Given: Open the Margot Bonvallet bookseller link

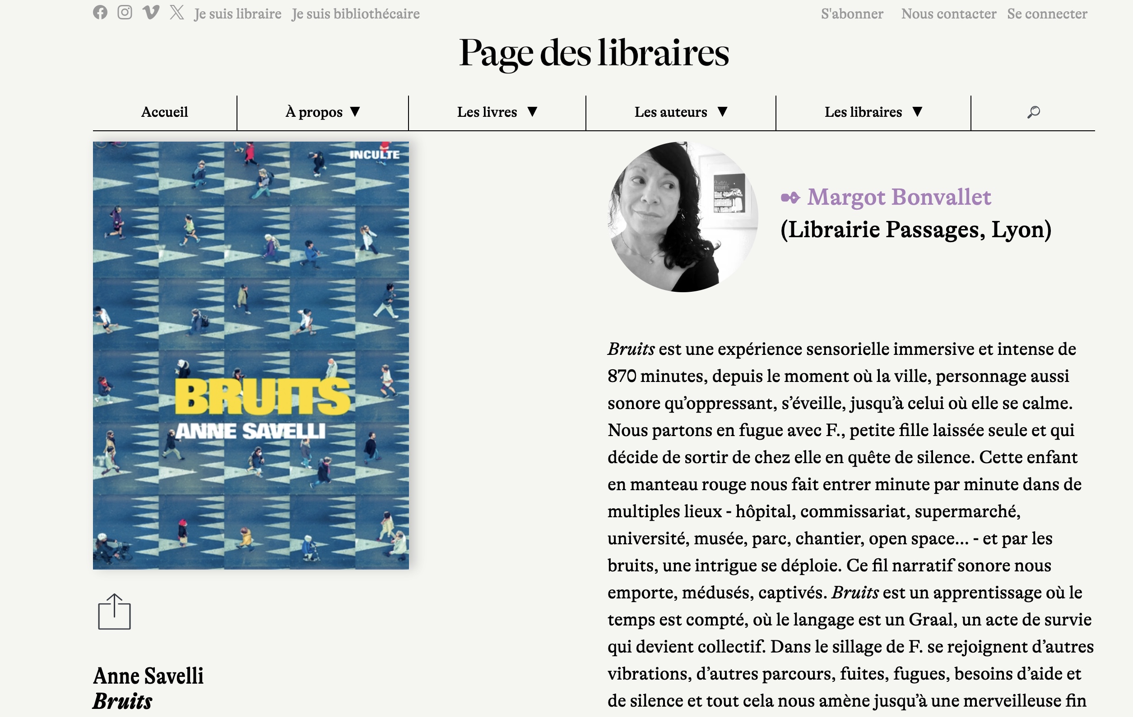Looking at the screenshot, I should point(899,197).
